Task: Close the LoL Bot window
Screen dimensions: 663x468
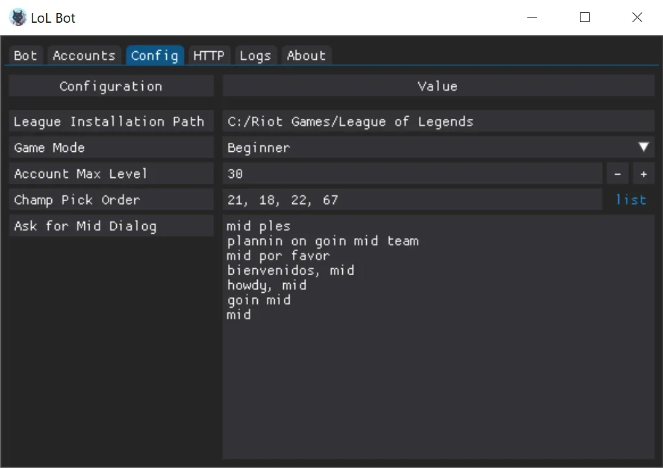Action: point(637,18)
